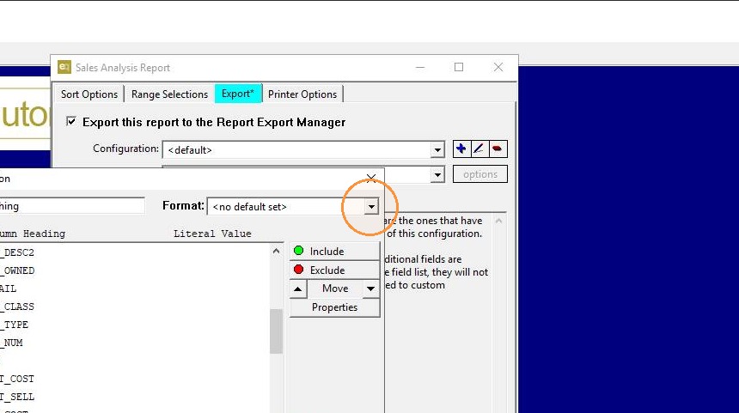This screenshot has height=413, width=739.
Task: Click the field list scrollbar thumb
Action: click(x=276, y=331)
